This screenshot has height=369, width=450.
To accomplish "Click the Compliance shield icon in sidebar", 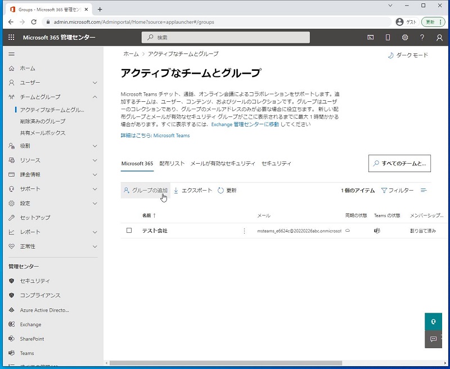I will point(11,295).
